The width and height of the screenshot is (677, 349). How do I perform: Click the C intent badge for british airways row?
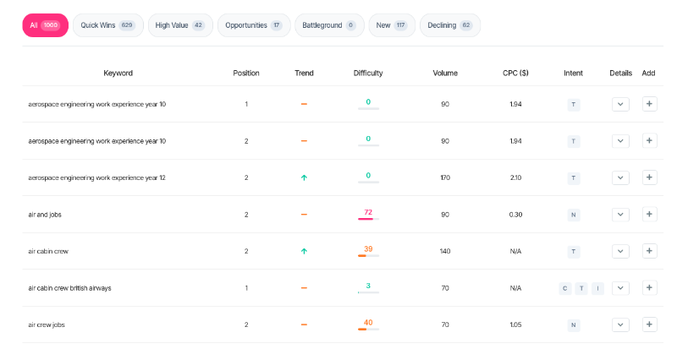pyautogui.click(x=564, y=288)
